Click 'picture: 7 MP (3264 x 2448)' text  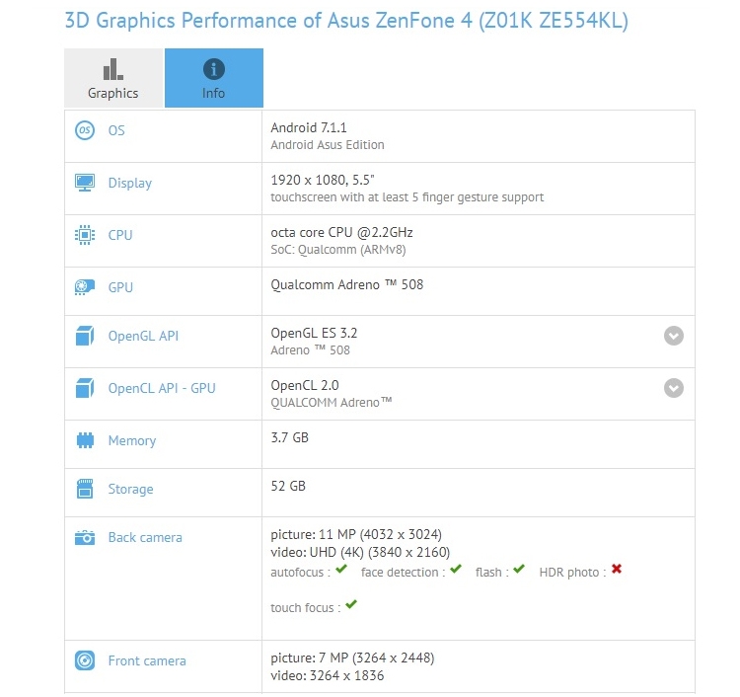tap(352, 658)
